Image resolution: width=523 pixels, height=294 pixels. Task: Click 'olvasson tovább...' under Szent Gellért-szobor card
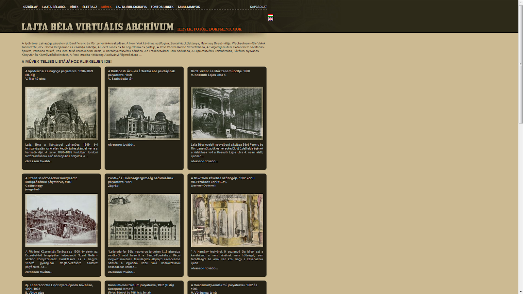tap(39, 272)
